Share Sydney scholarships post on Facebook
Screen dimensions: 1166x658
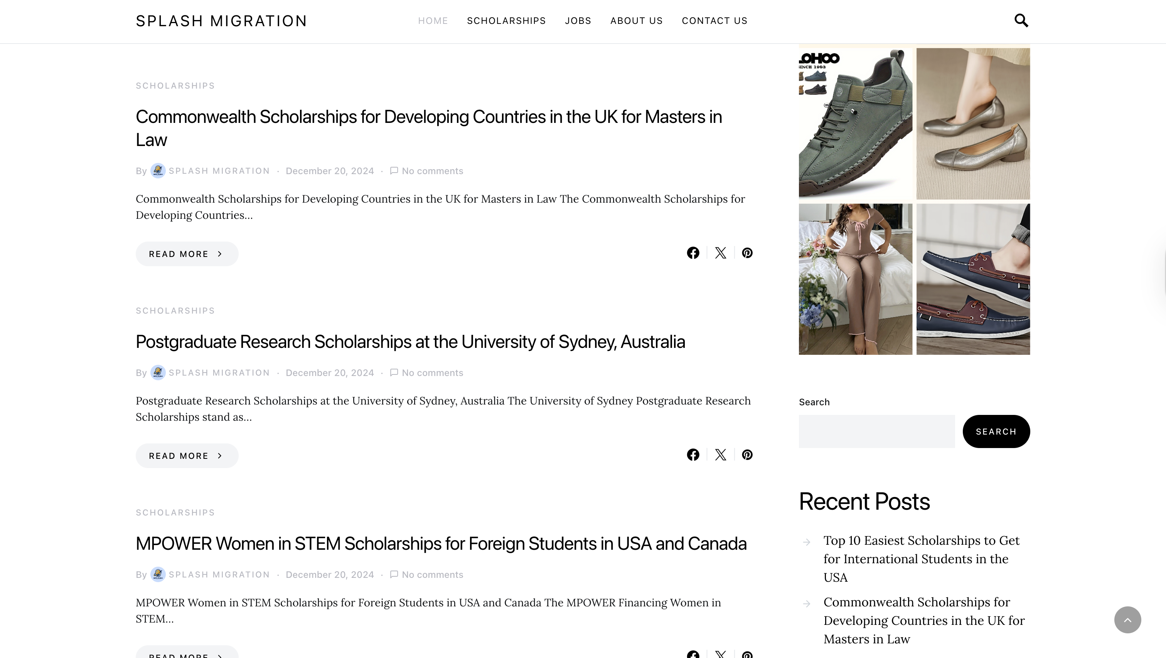tap(693, 455)
